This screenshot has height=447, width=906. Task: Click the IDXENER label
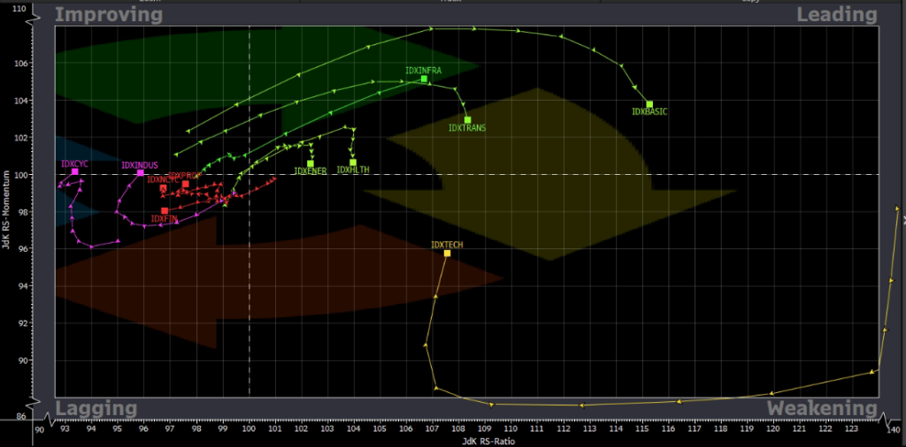click(x=311, y=170)
